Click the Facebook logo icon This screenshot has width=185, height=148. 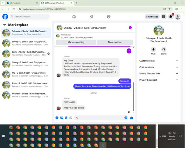click(x=5, y=17)
